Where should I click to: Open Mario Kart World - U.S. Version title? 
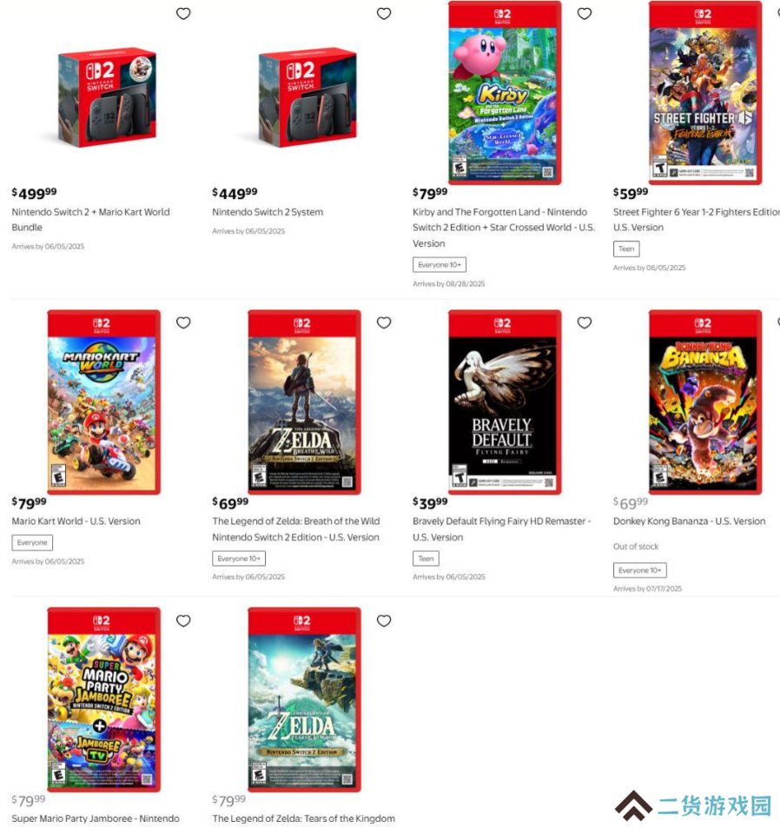pos(76,521)
